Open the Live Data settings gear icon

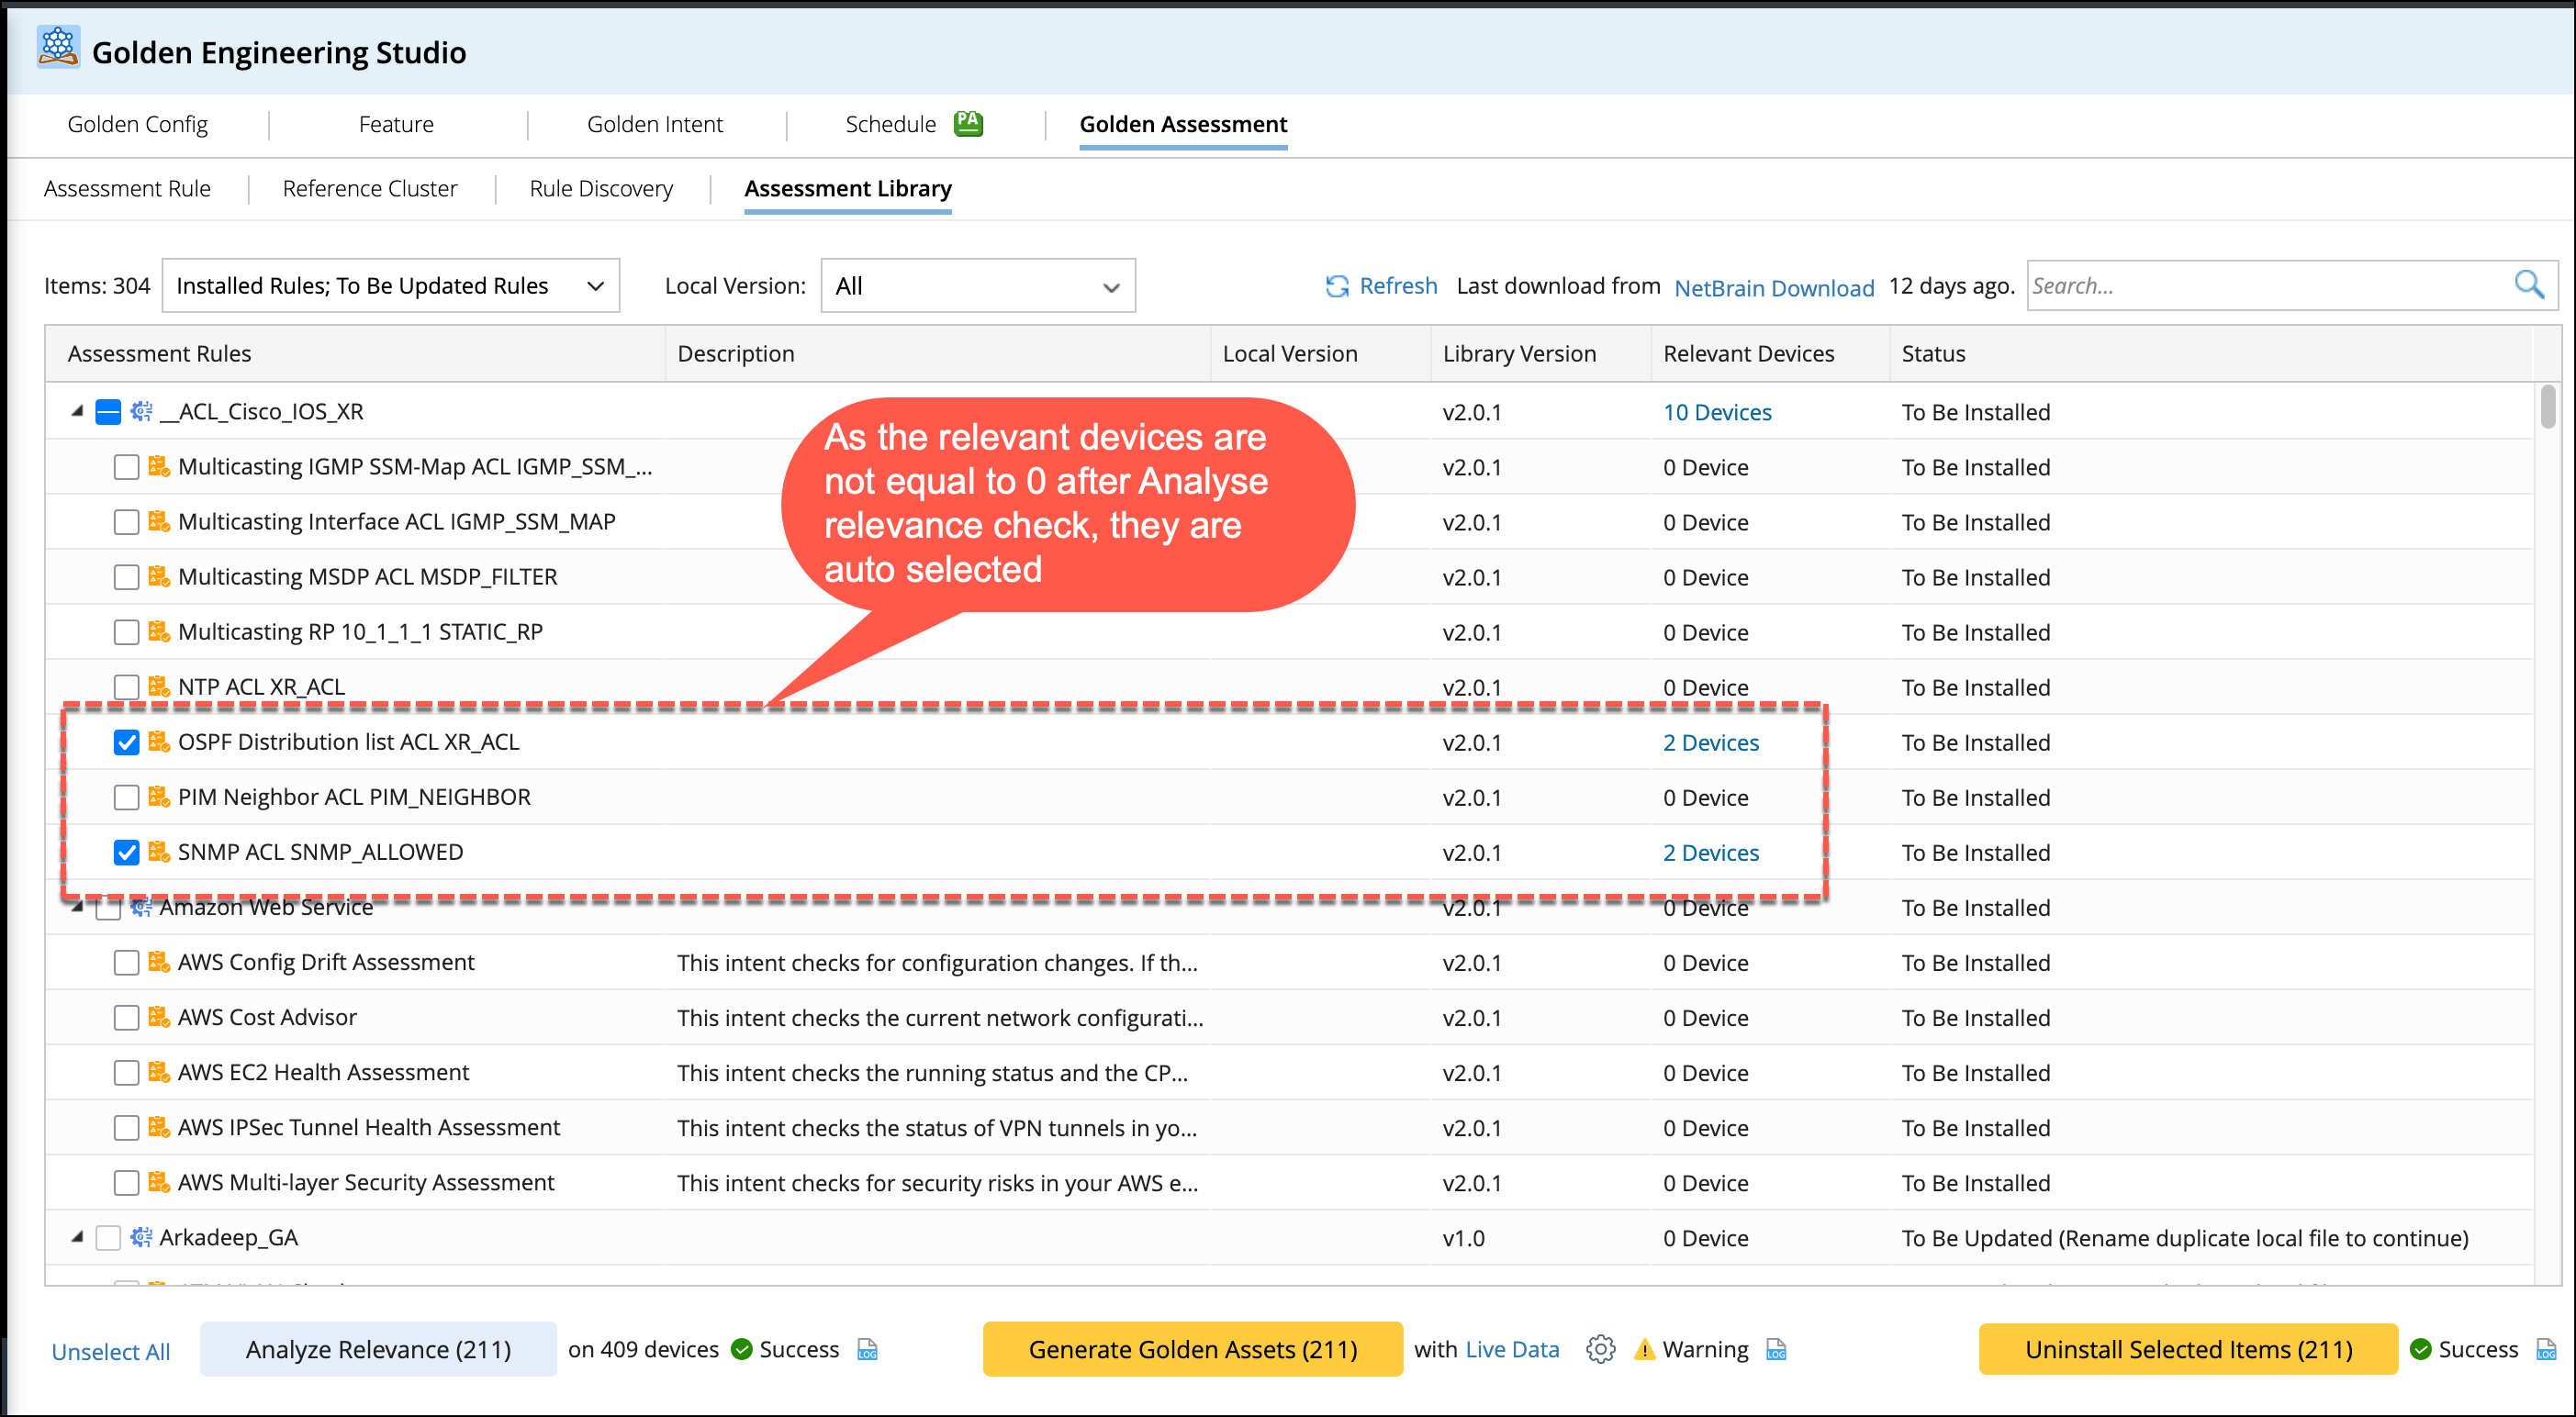[x=1600, y=1349]
